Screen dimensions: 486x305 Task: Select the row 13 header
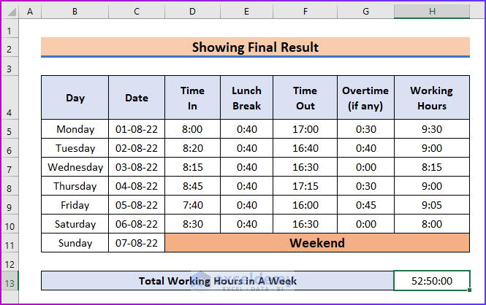coord(10,281)
